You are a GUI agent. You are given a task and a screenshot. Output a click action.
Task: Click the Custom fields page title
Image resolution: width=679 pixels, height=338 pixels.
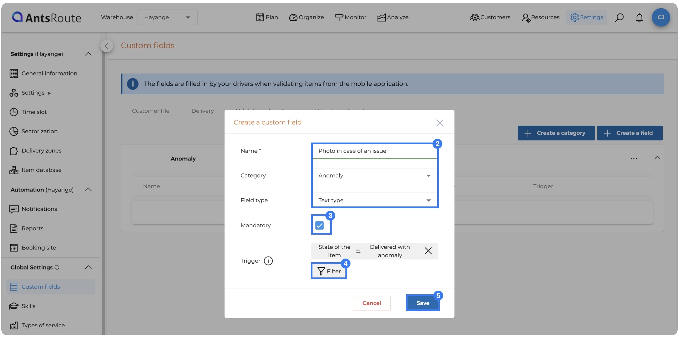coord(148,46)
